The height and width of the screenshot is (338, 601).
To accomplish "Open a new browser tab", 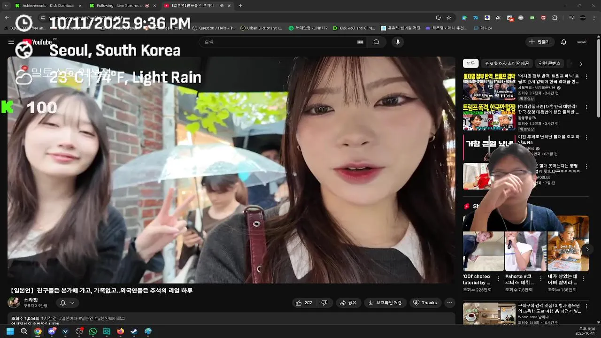I will point(240,6).
